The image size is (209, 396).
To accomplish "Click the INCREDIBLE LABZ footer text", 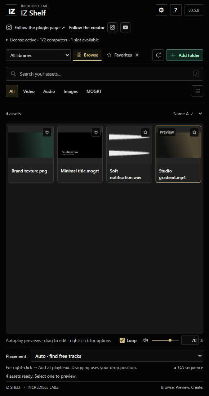I will pos(43,387).
